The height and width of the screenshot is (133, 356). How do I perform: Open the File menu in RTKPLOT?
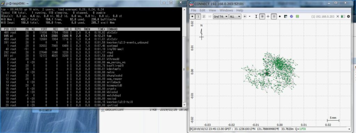[x=193, y=10]
